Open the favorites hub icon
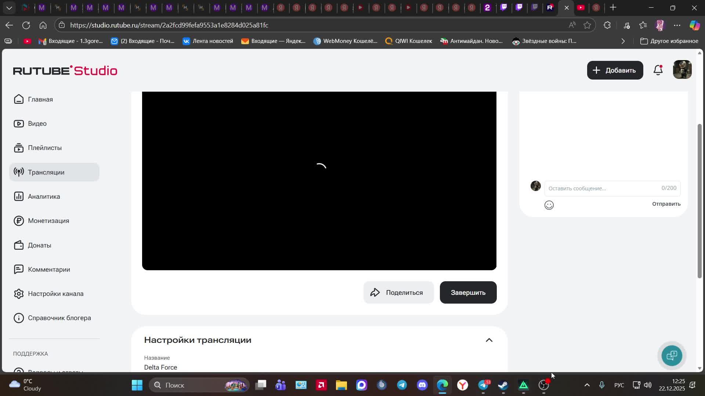Image resolution: width=705 pixels, height=396 pixels. tap(643, 25)
